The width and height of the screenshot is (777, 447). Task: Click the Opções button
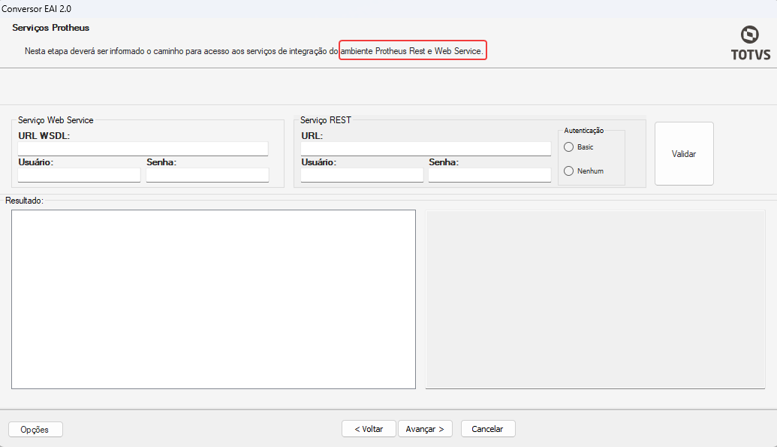click(x=35, y=429)
